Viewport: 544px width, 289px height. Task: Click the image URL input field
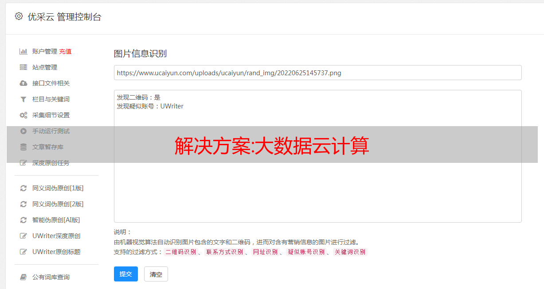tap(317, 73)
